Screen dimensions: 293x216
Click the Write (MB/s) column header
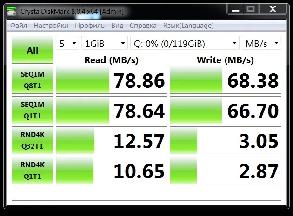[x=226, y=60]
